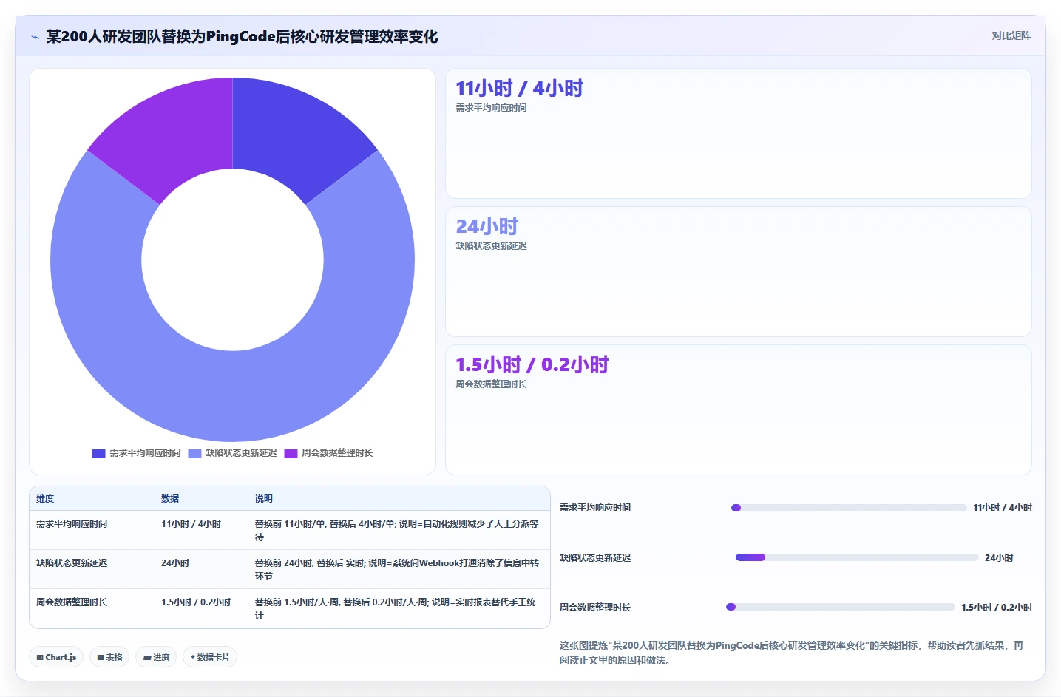Click 缺陷状态更新延迟 label in second card
The height and width of the screenshot is (697, 1061).
click(491, 246)
